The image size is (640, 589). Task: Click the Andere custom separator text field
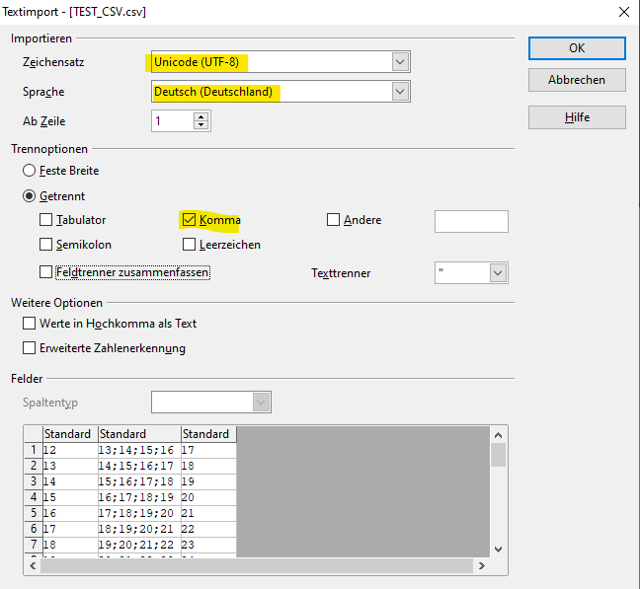click(x=471, y=221)
